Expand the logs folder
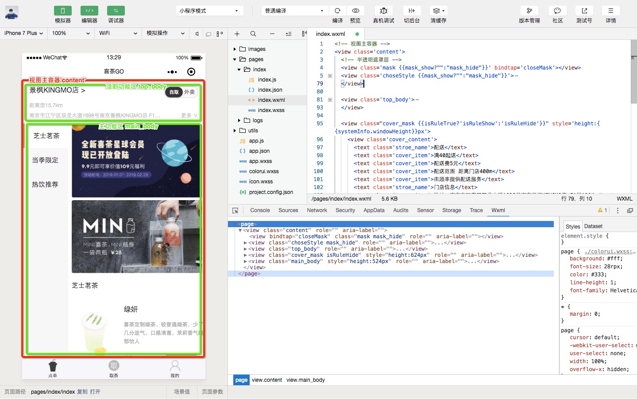Viewport: 637px width, 399px height. tap(239, 120)
